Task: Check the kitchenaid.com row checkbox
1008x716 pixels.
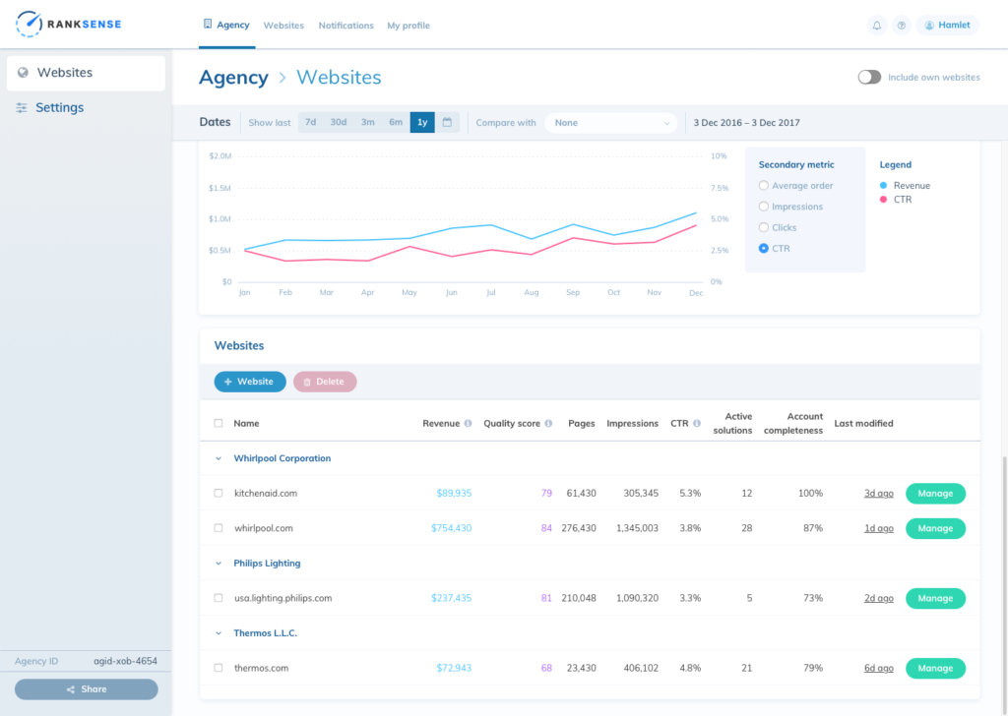Action: [x=219, y=493]
